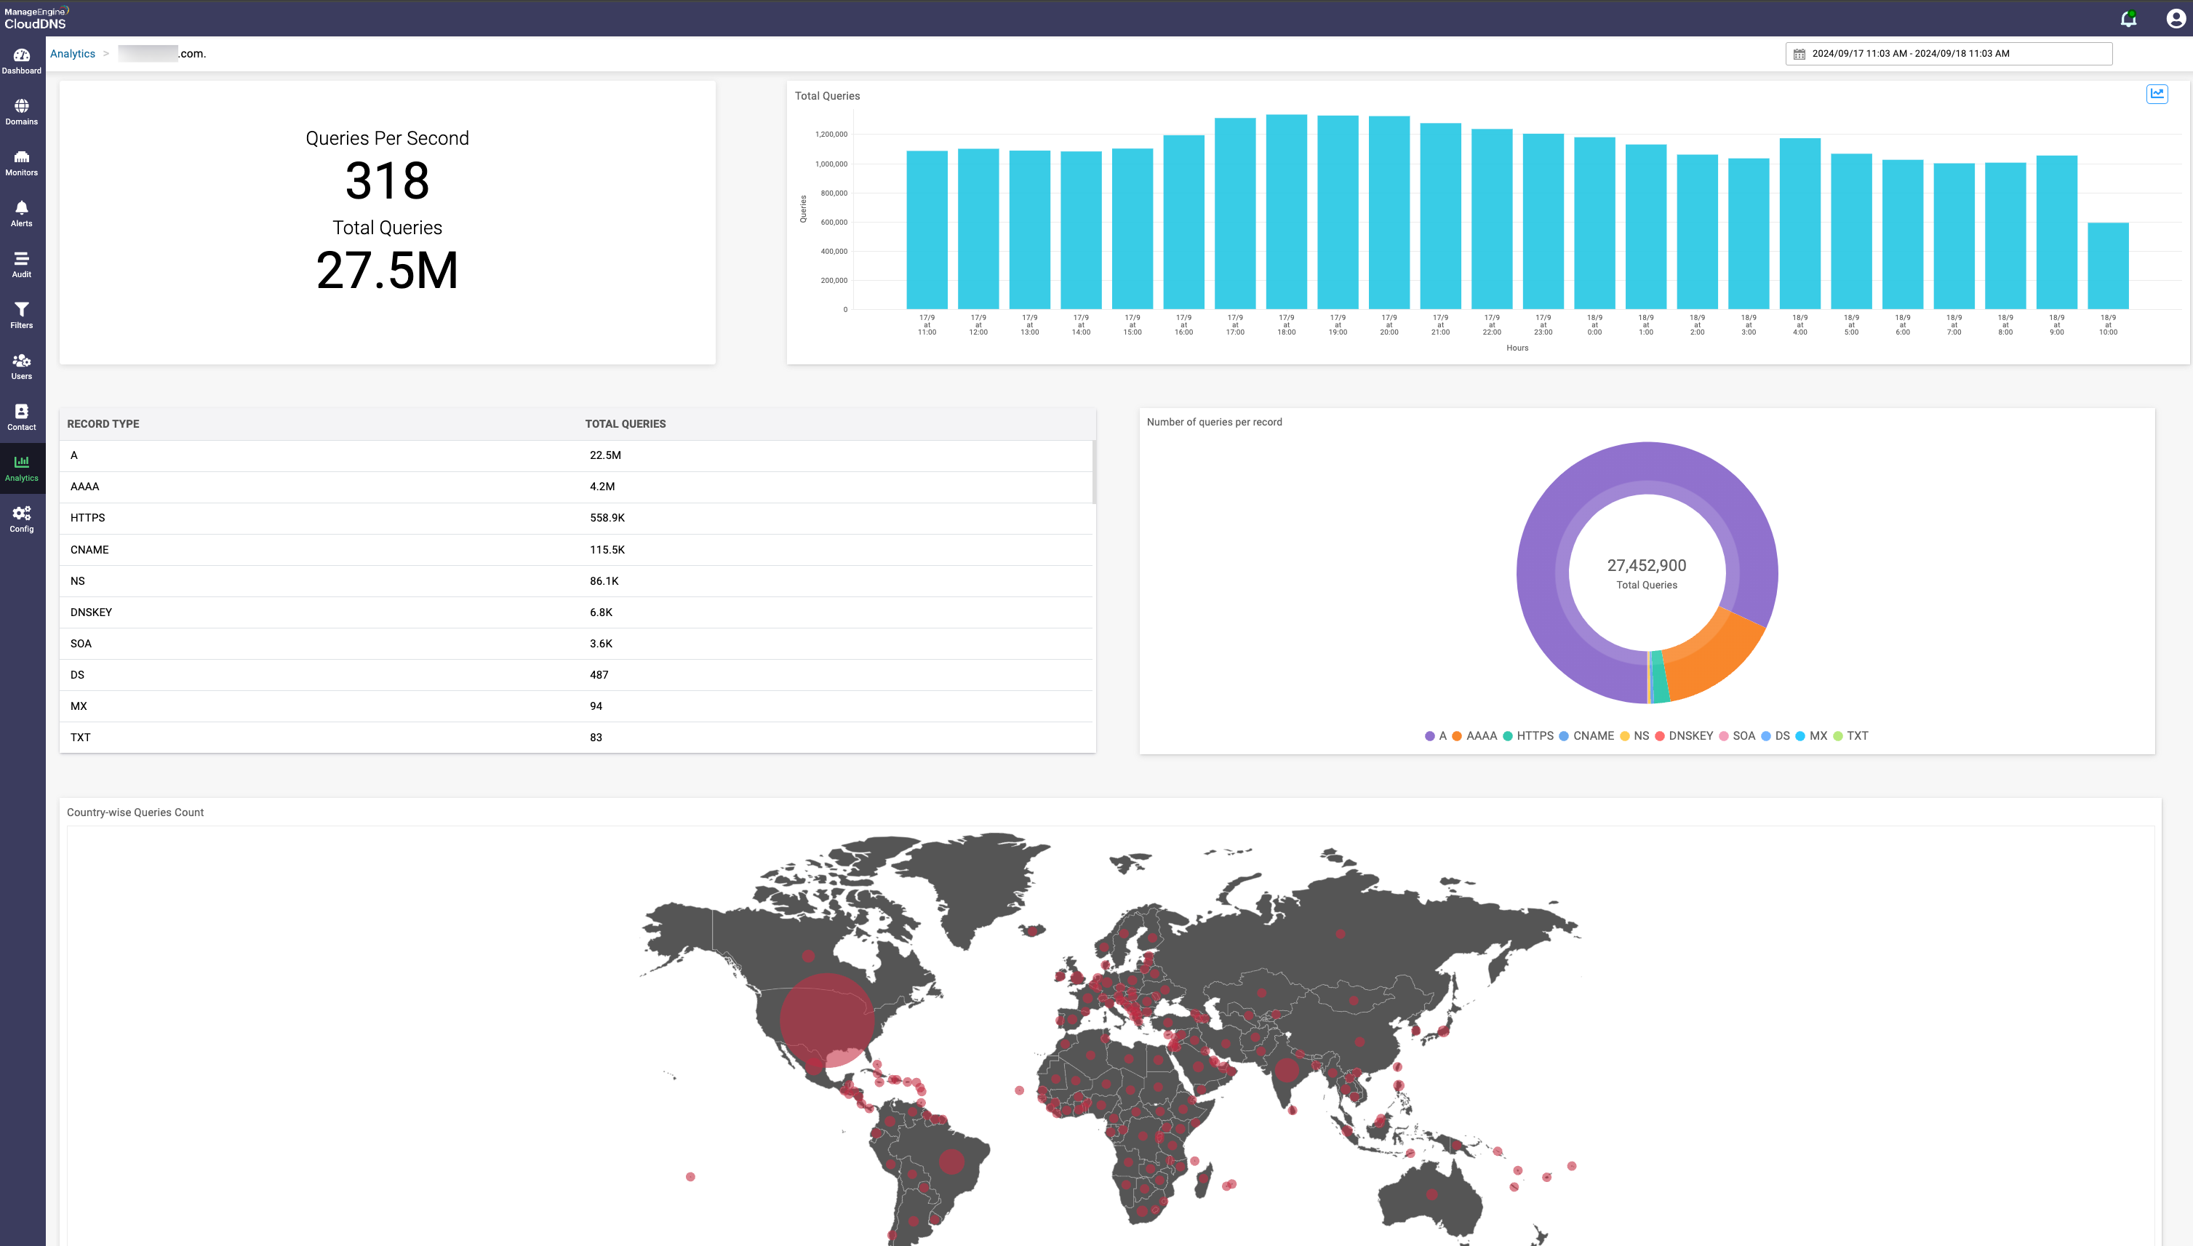This screenshot has height=1246, width=2193.
Task: Click the purple A legend swatch
Action: [1430, 736]
